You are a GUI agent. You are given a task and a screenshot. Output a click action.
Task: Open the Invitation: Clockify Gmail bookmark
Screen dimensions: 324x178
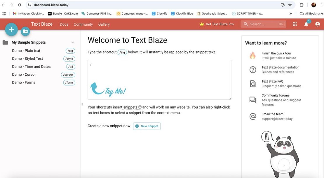pos(29,13)
